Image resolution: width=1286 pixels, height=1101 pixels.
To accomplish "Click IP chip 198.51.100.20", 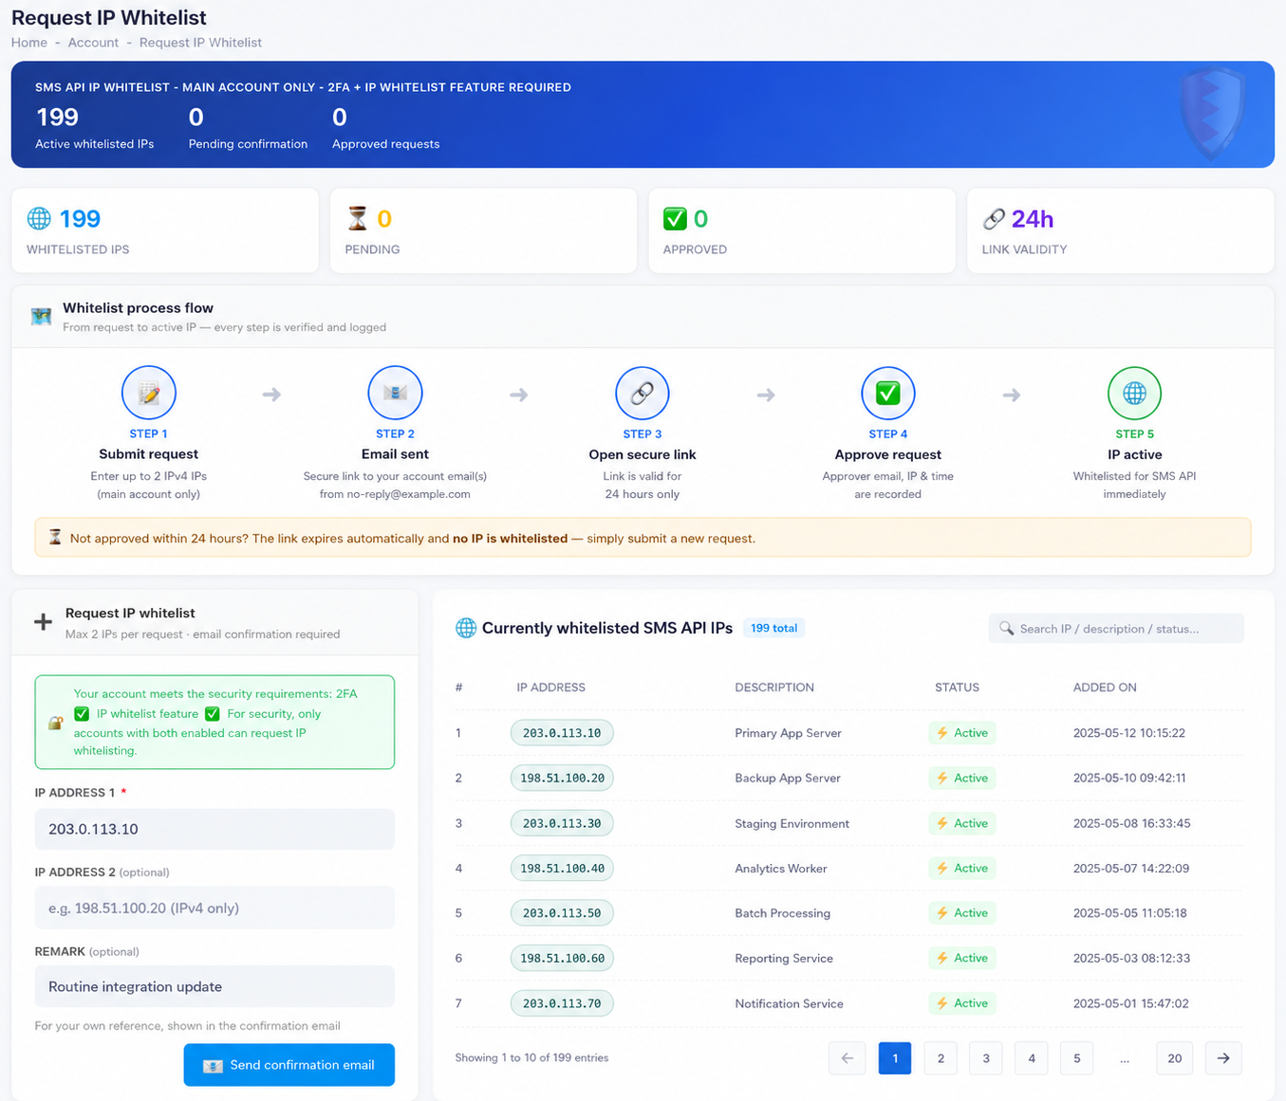I will coord(562,778).
